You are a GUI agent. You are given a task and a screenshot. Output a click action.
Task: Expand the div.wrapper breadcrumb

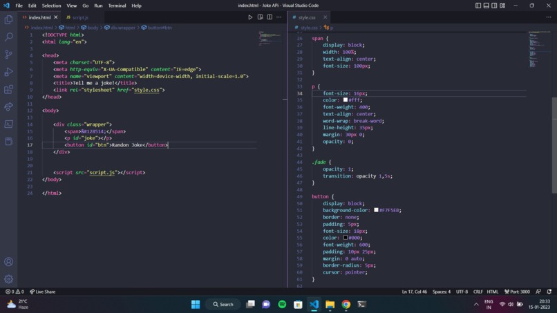coord(120,28)
